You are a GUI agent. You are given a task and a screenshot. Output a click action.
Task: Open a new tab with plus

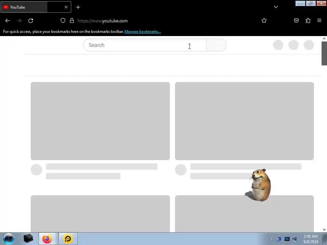coord(78,7)
